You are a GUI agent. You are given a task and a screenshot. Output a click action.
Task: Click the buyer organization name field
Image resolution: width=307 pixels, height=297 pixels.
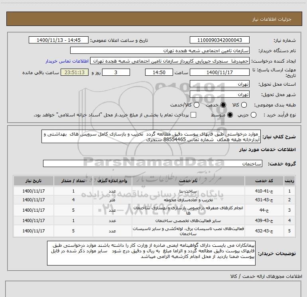[x=160, y=51]
